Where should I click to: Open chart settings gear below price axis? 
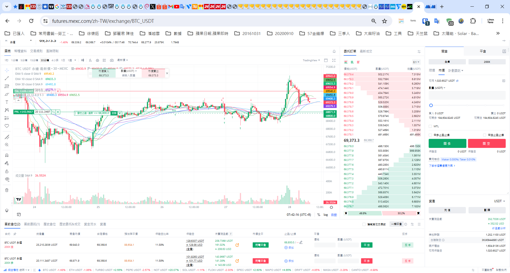[331, 207]
